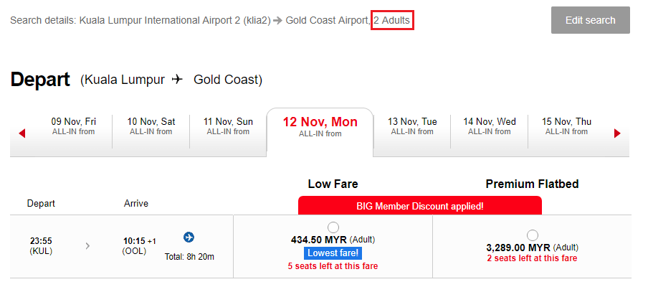Click the 2 Adults passenger text

pyautogui.click(x=391, y=21)
